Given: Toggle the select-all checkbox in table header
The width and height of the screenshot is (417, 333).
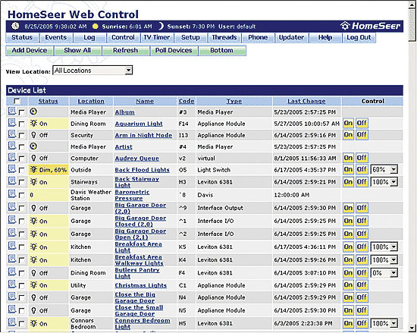Looking at the screenshot, I should point(17,101).
